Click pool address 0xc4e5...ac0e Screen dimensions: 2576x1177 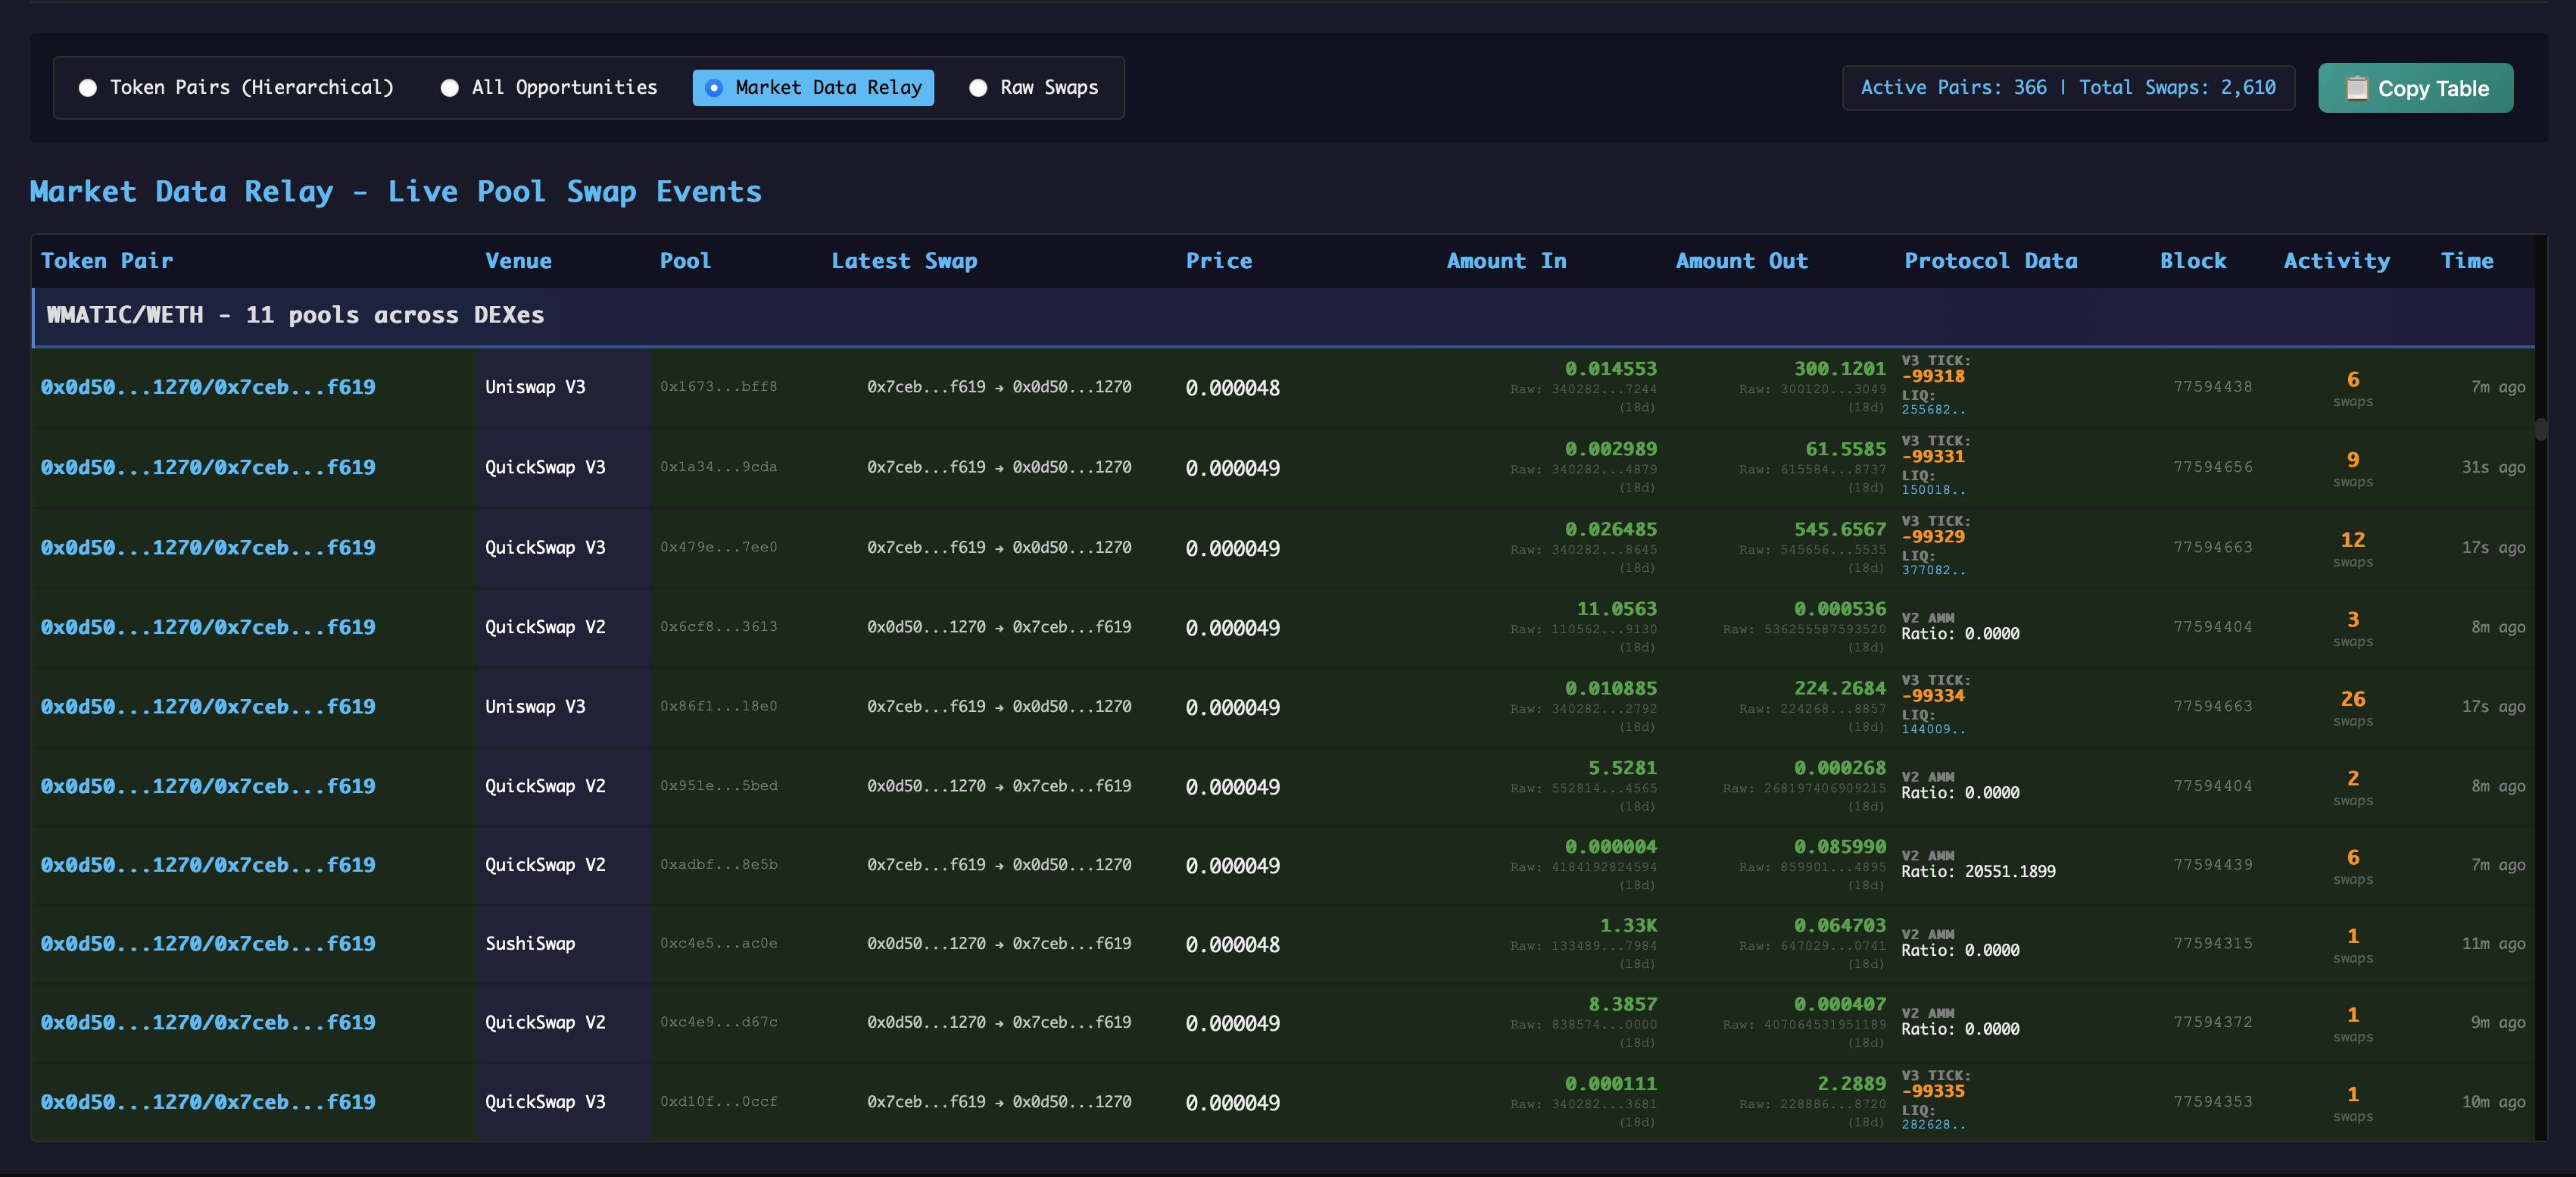718,944
